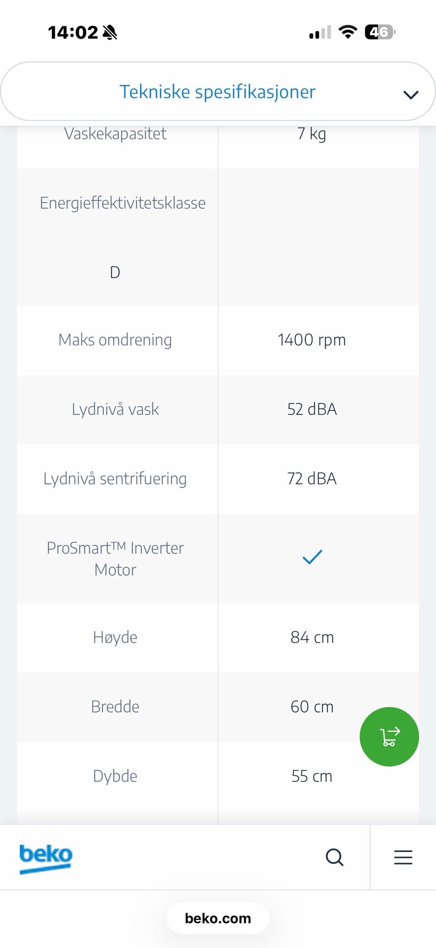Tap the battery indicator showing 46
This screenshot has height=948, width=436.
click(x=380, y=32)
